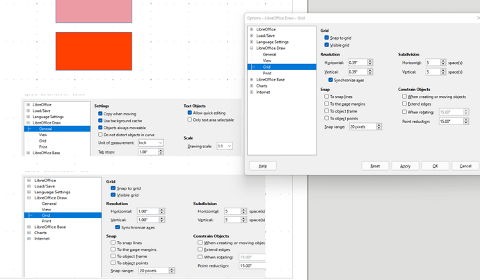This screenshot has width=480, height=280.
Task: Open Unit of measurement Inch dropdown
Action: coord(151,142)
